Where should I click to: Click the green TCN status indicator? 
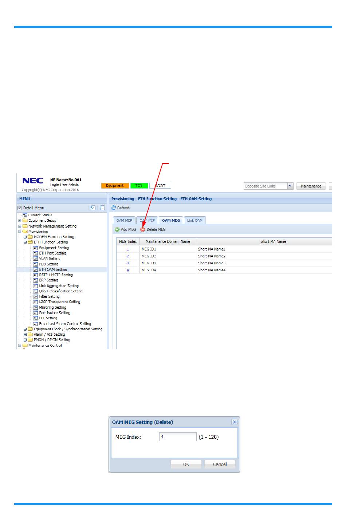click(x=139, y=186)
